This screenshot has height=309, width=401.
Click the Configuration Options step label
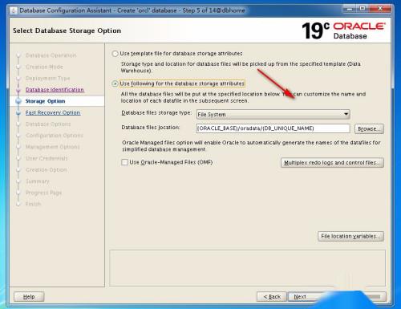pos(55,136)
